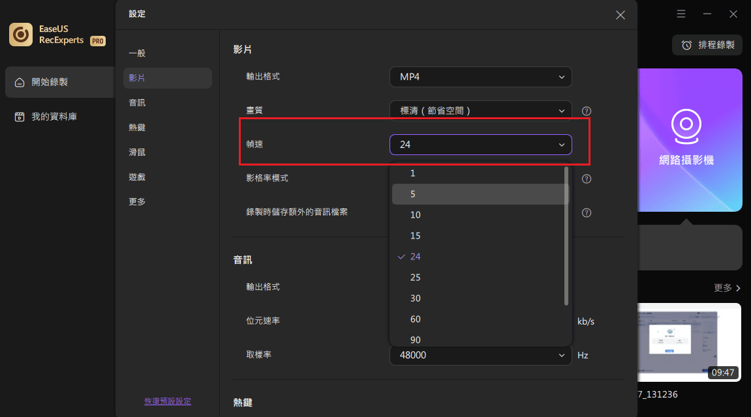This screenshot has width=751, height=417.
Task: Expand the 輸出格式 MP4 dropdown
Action: (480, 77)
